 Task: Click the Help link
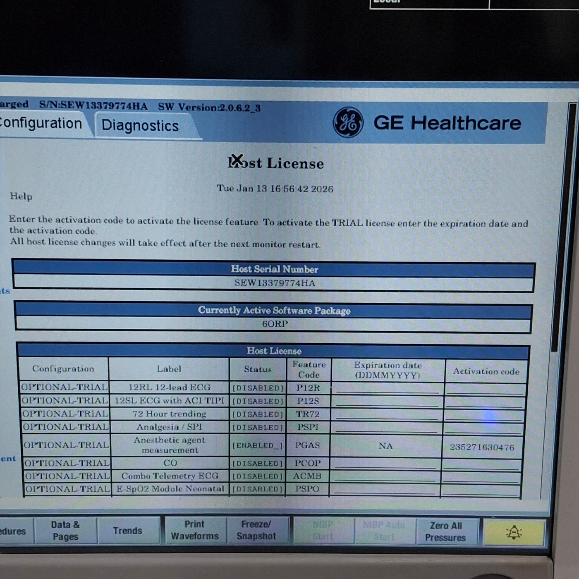pos(21,197)
